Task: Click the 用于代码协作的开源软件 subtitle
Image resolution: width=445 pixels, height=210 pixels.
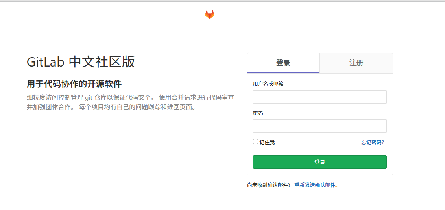Action: click(x=74, y=84)
